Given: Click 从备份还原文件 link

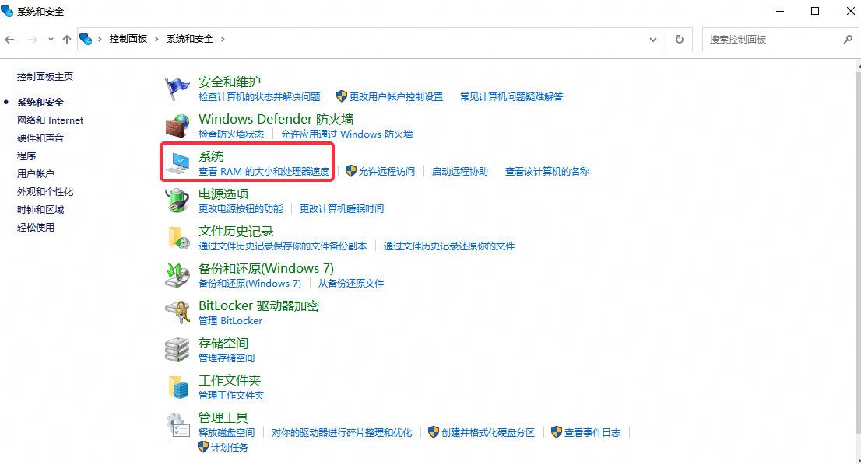Looking at the screenshot, I should click(351, 283).
